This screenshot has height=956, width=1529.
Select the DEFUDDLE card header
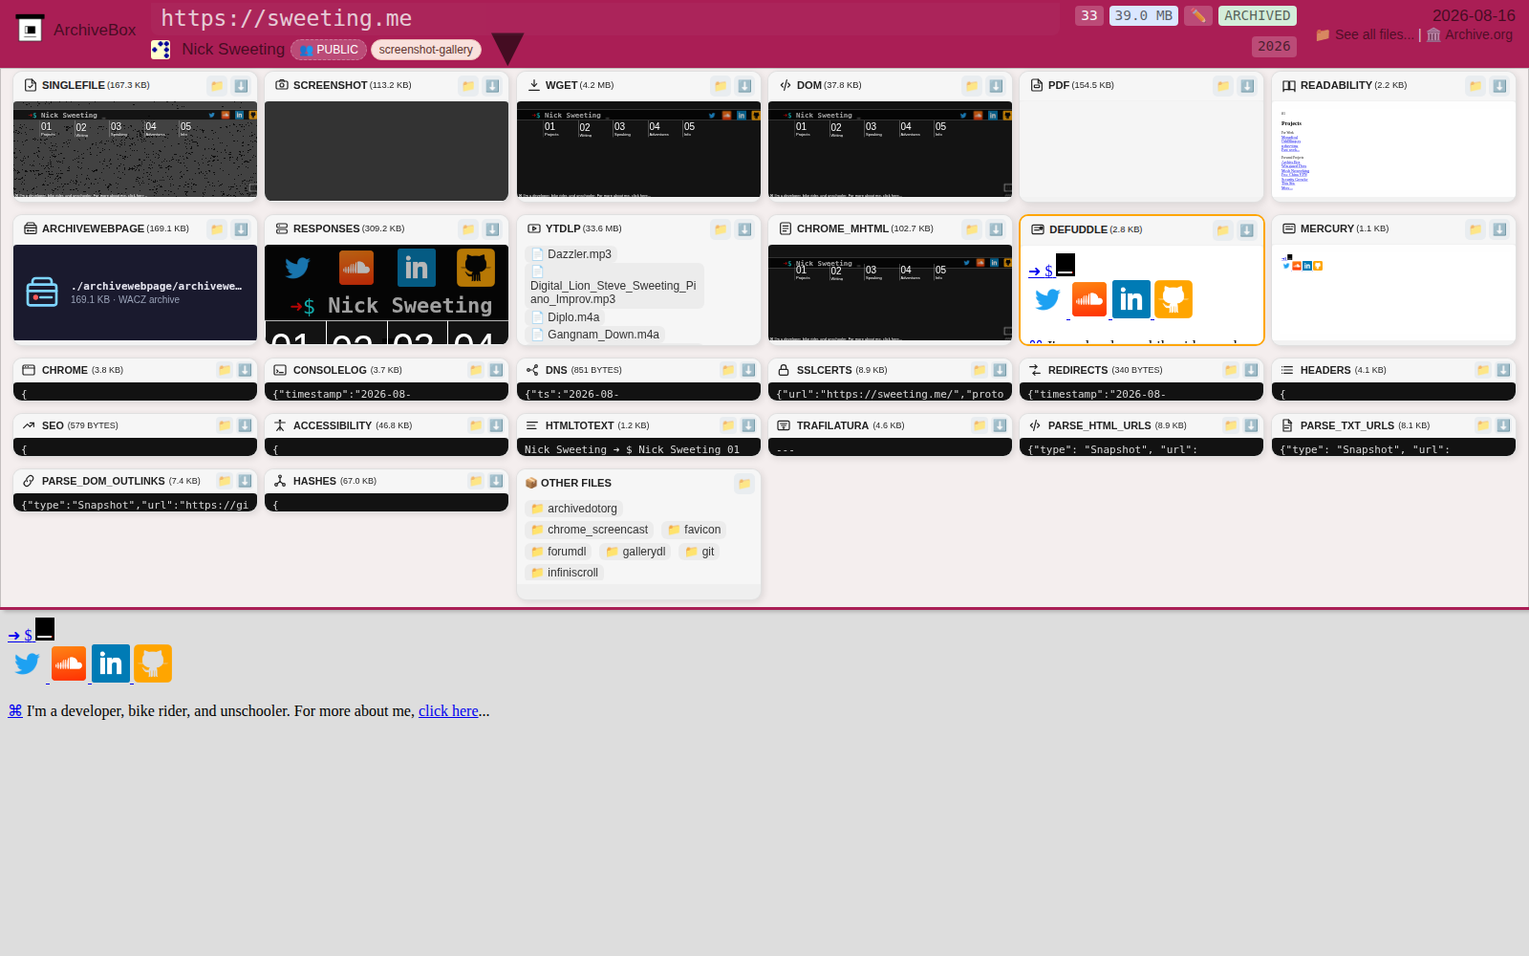pos(1142,230)
